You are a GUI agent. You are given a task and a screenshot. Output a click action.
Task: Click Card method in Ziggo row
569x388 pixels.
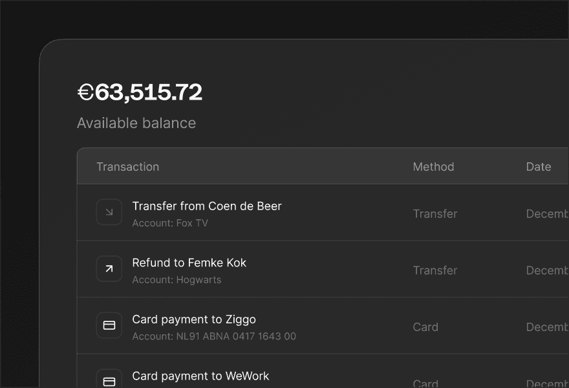point(425,327)
